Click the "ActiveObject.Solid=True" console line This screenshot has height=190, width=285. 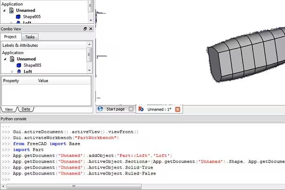[x=83, y=168]
